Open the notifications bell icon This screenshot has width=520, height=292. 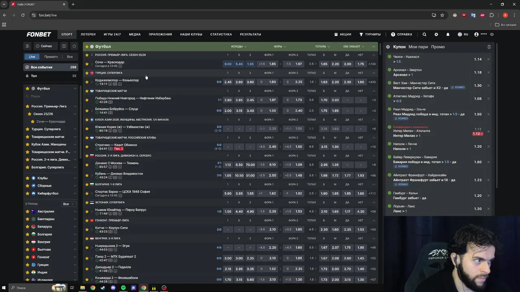pos(448,34)
